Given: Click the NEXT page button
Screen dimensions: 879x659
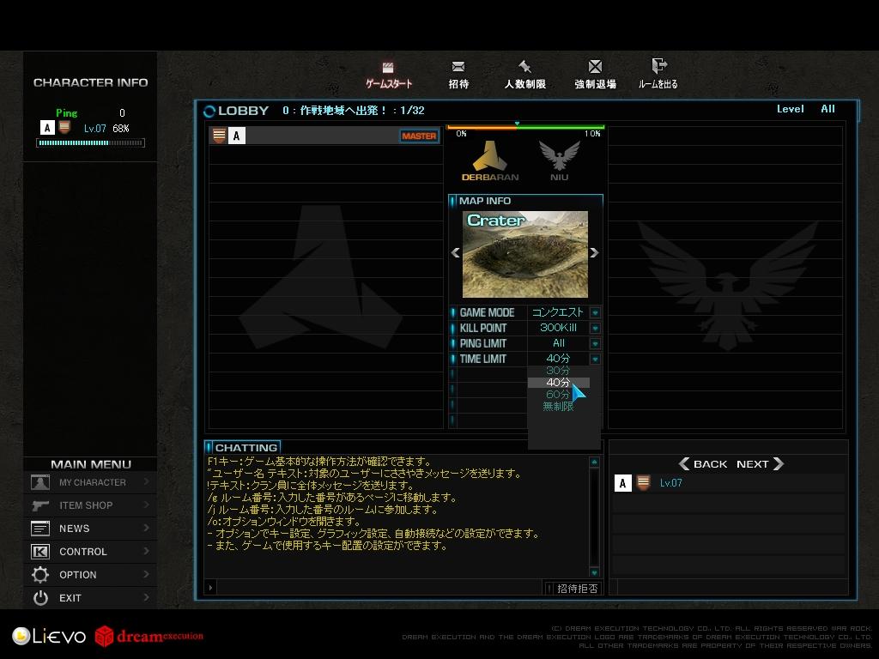Looking at the screenshot, I should (x=760, y=464).
